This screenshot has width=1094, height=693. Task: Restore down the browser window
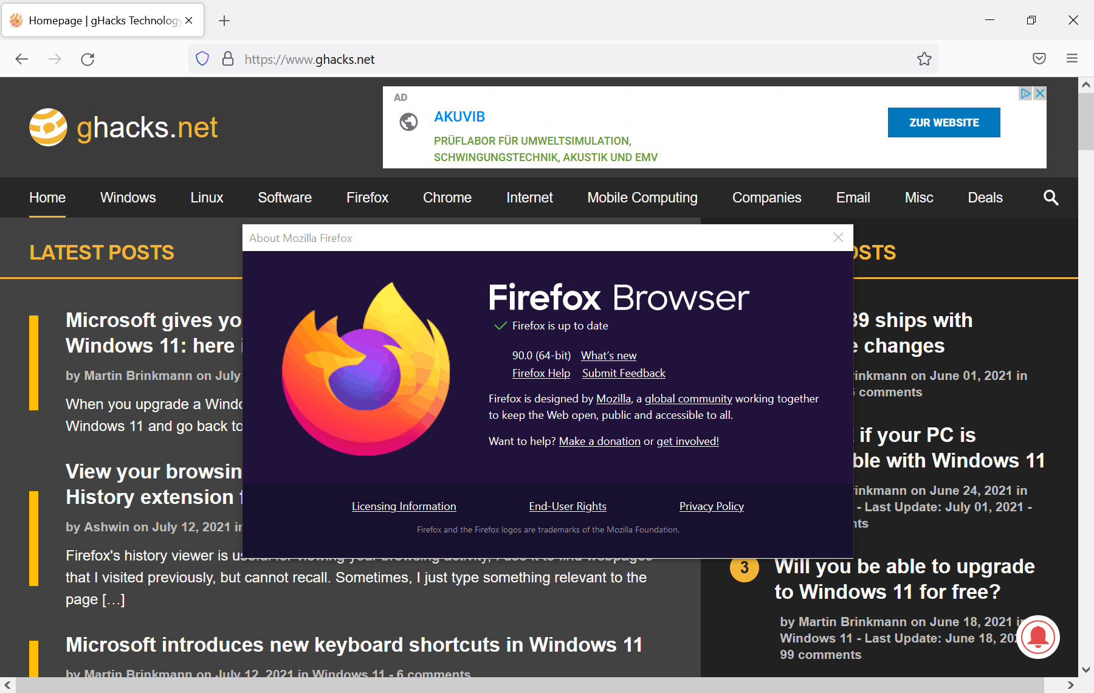(1031, 21)
